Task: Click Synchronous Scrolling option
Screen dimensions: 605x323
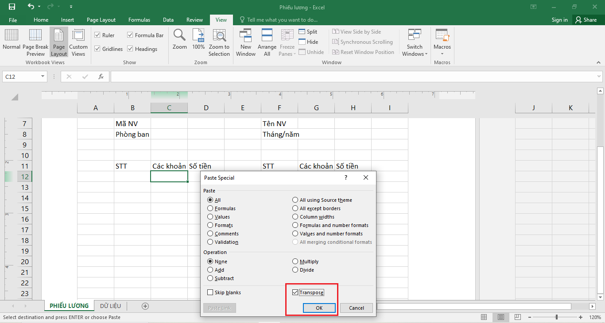Action: click(362, 42)
